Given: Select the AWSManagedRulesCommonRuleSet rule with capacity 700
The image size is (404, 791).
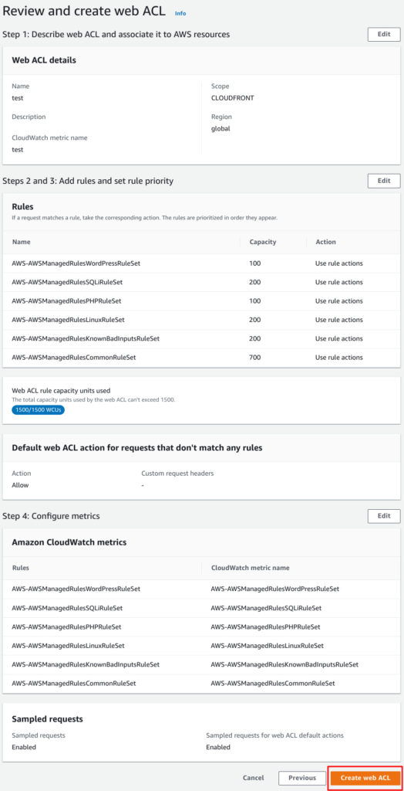Looking at the screenshot, I should click(x=201, y=357).
